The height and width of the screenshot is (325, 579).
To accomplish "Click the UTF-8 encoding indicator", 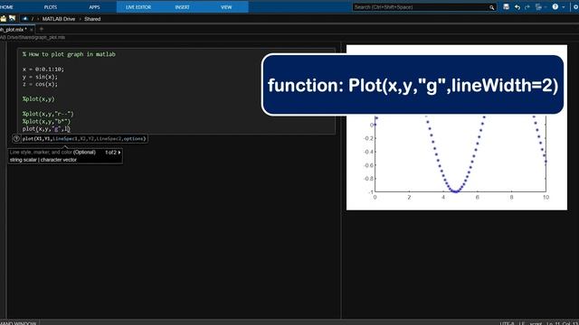I will click(x=507, y=323).
